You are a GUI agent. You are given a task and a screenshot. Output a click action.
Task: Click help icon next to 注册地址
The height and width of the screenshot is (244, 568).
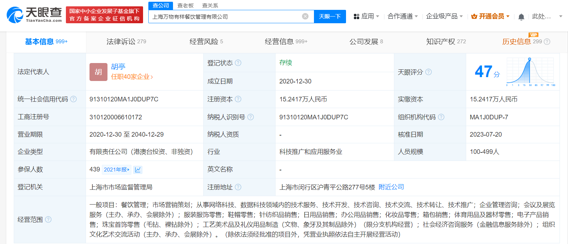pos(238,187)
